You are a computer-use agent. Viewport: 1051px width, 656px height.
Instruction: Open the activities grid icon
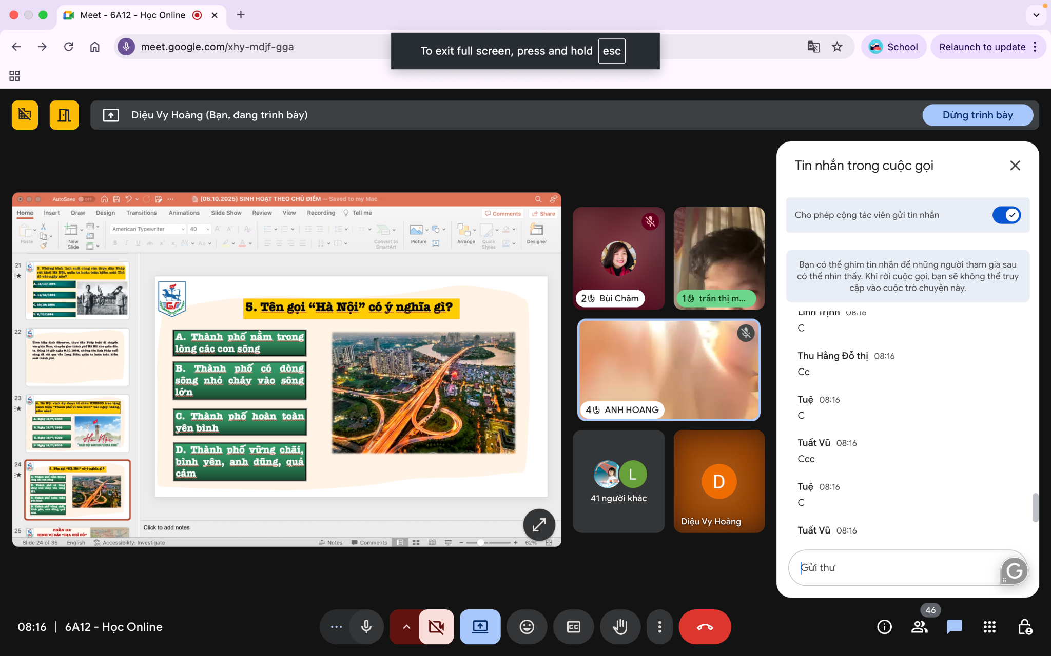(989, 626)
